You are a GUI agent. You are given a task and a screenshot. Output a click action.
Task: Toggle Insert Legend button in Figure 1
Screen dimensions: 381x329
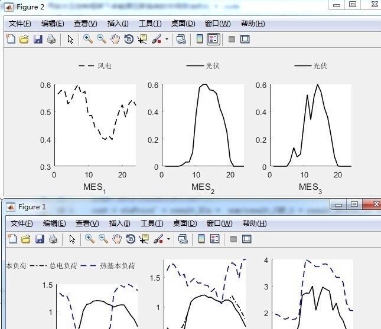[215, 239]
